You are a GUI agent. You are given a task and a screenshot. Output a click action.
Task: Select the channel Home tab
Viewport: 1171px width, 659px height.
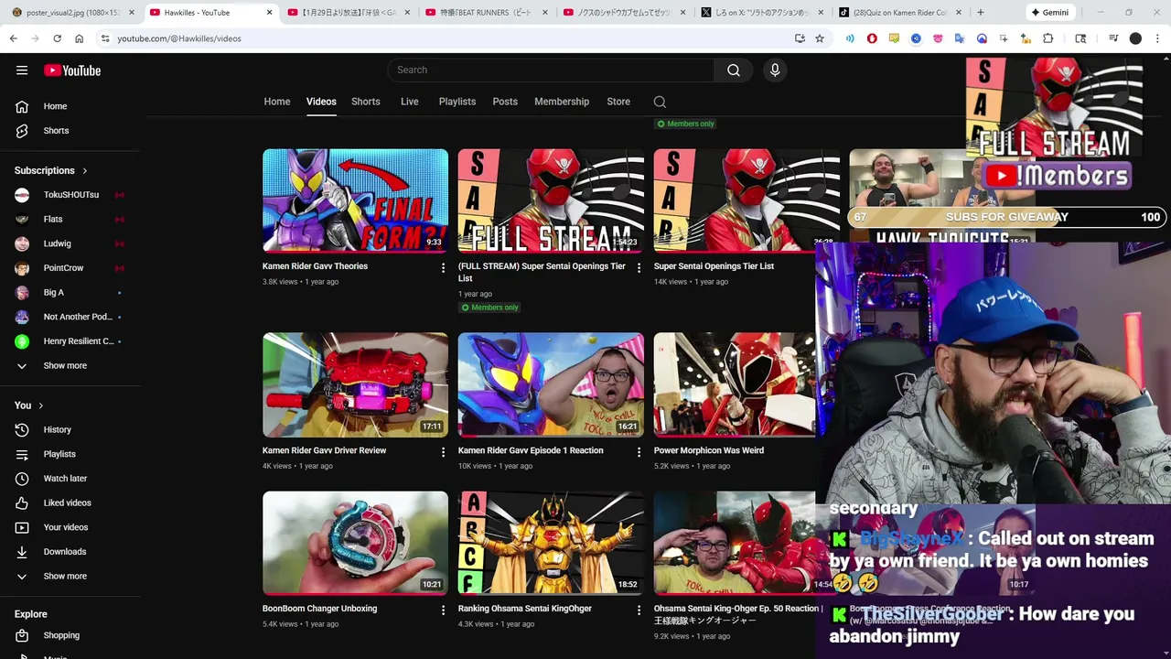(x=277, y=102)
